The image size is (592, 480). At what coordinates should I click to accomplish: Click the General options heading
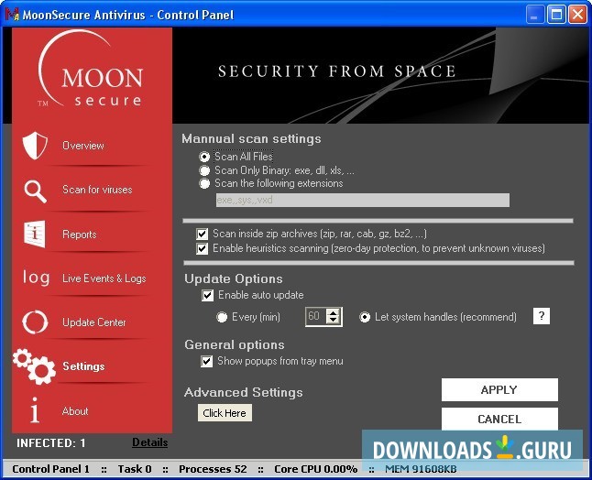click(235, 345)
